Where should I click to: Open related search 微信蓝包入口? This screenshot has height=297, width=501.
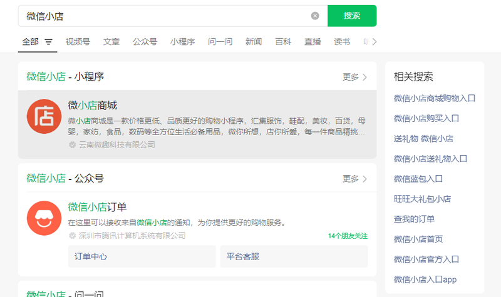418,179
